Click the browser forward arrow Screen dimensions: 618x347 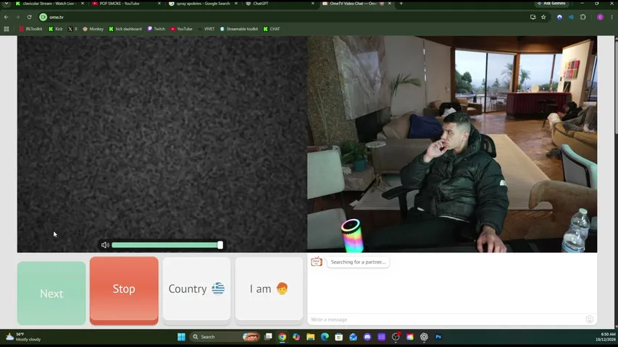tap(17, 17)
